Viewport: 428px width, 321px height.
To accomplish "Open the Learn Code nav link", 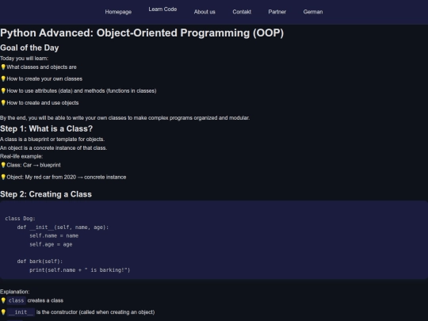I will point(162,10).
